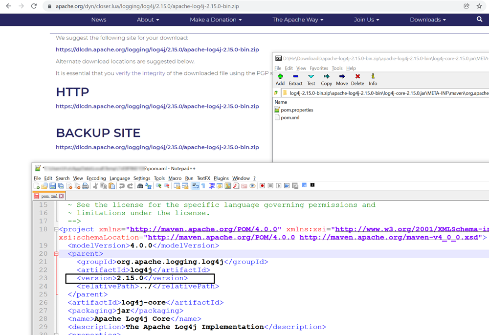Expand the Join Us dropdown menu
489x335 pixels.
366,20
